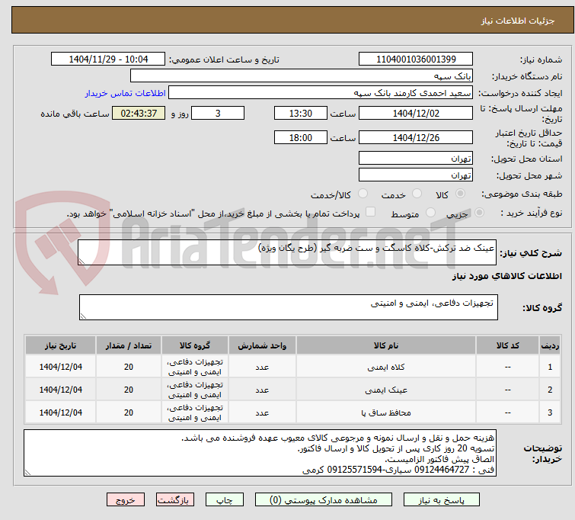Click row number 3 cell

(550, 412)
